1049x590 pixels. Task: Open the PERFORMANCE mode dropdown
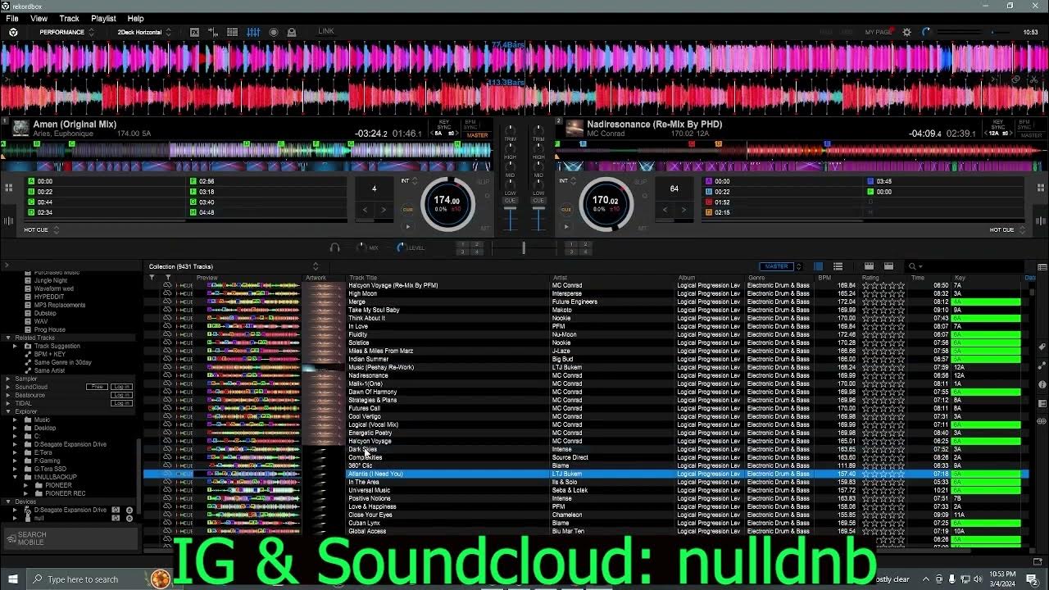[66, 32]
